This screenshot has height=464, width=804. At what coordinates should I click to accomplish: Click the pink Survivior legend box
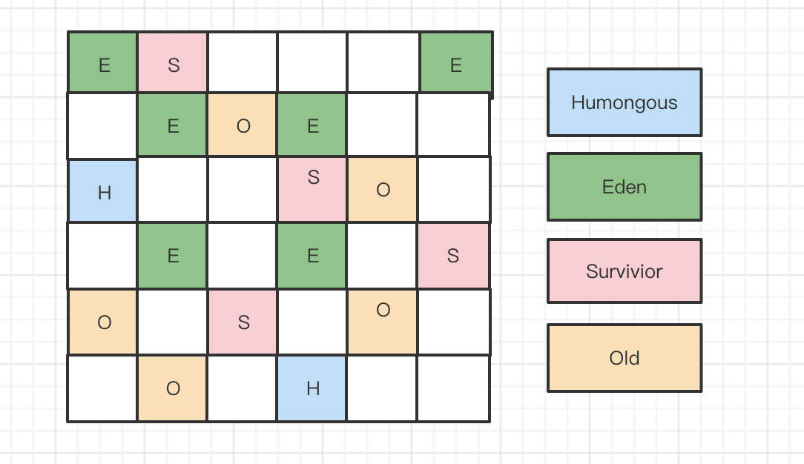[625, 271]
